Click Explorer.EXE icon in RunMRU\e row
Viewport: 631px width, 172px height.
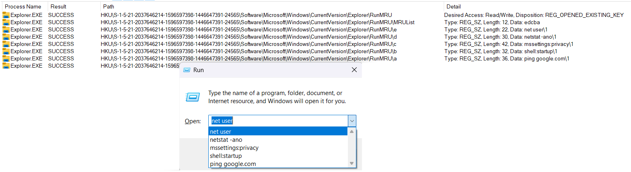tap(6, 29)
